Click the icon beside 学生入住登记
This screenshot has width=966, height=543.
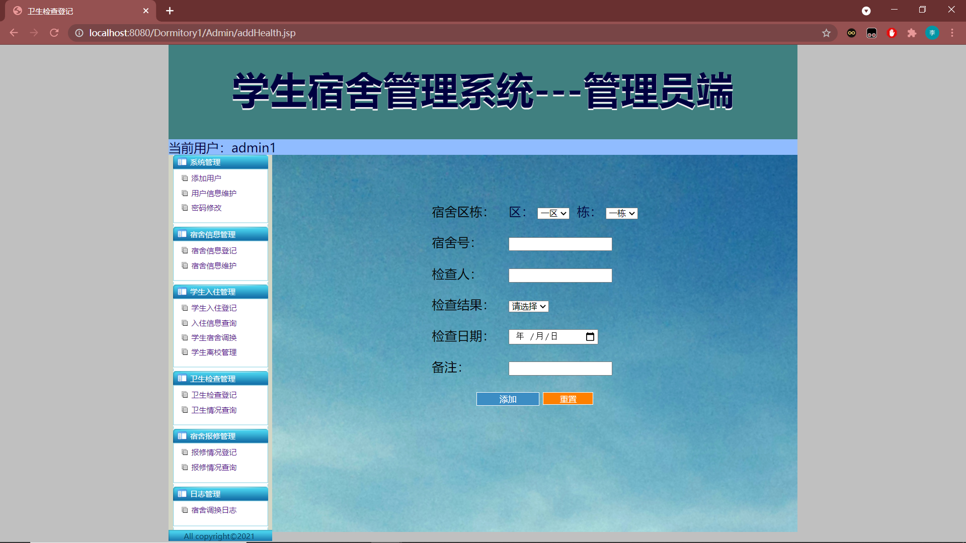click(x=185, y=308)
